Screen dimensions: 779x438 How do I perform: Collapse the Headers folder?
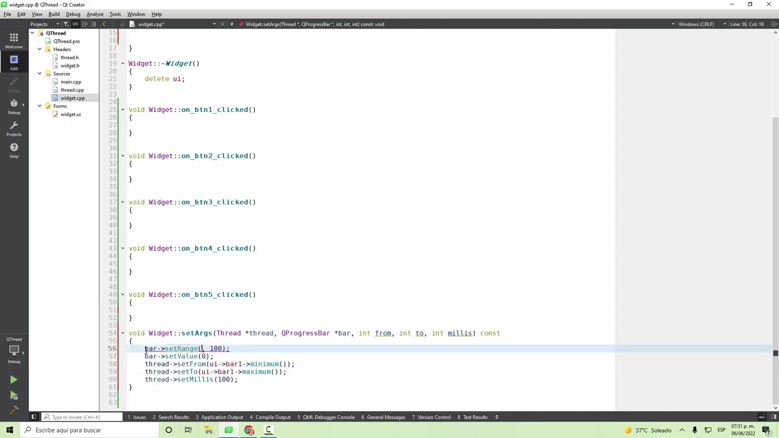click(40, 49)
